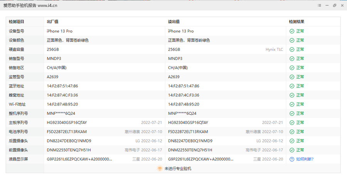The image size is (347, 175).
Task: Select the 销售地区 row label
Action: click(16, 68)
